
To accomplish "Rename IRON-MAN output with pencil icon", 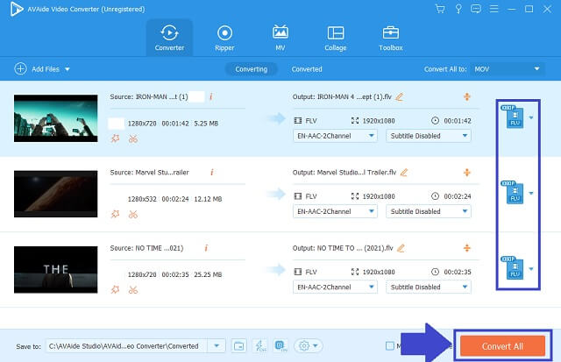I will [x=400, y=96].
